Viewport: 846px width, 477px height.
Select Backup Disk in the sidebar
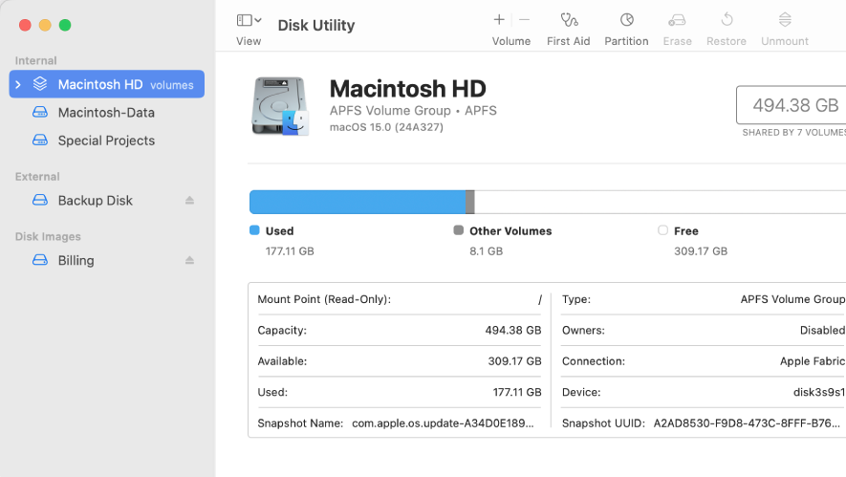pos(107,200)
